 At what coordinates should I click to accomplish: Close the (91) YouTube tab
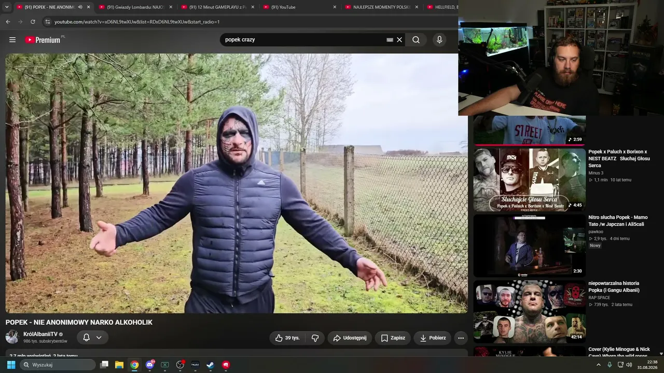pos(335,7)
